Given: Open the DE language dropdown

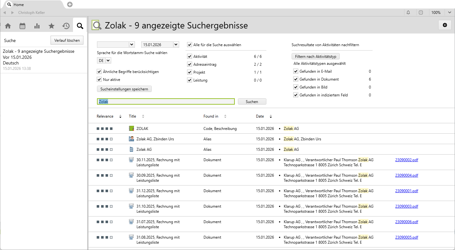Looking at the screenshot, I should (x=108, y=60).
